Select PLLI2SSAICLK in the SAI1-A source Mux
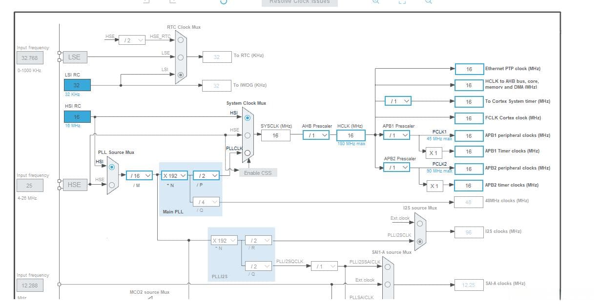Screen dimensions: 600x304 tap(388, 266)
